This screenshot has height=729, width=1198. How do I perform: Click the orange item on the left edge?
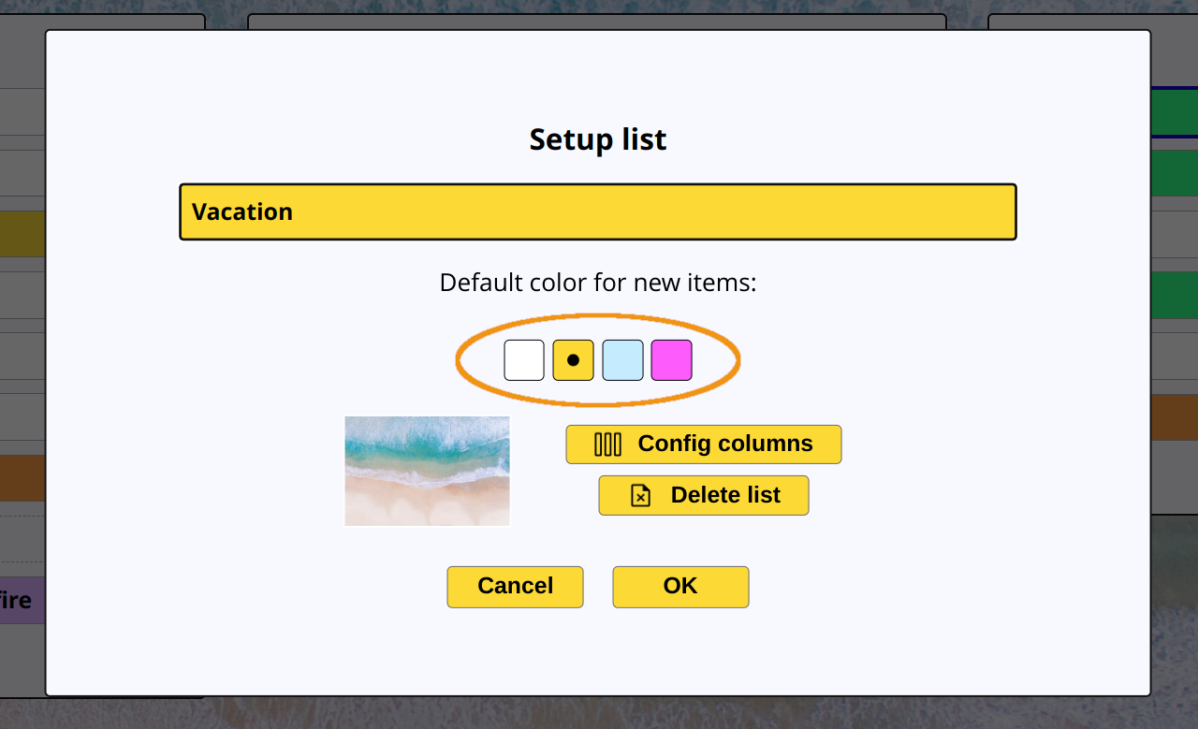22,478
